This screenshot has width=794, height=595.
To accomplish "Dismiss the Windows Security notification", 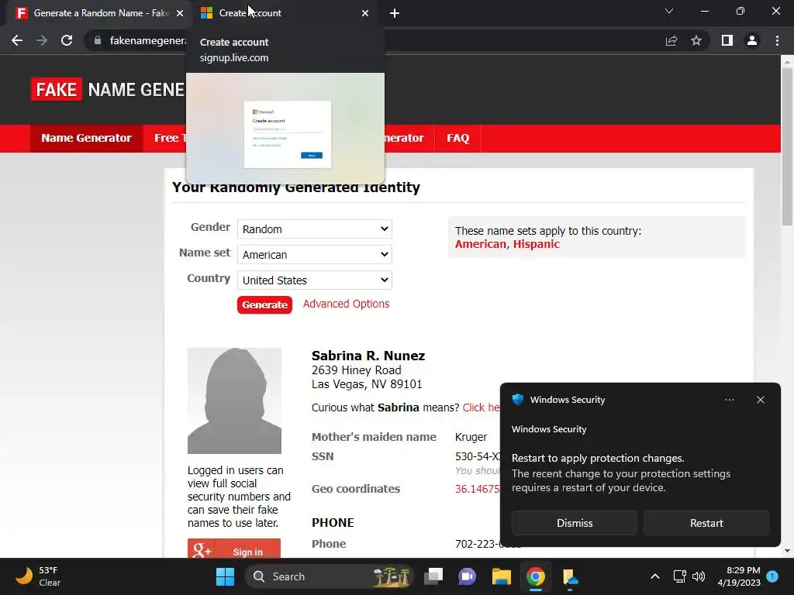I will click(x=575, y=523).
